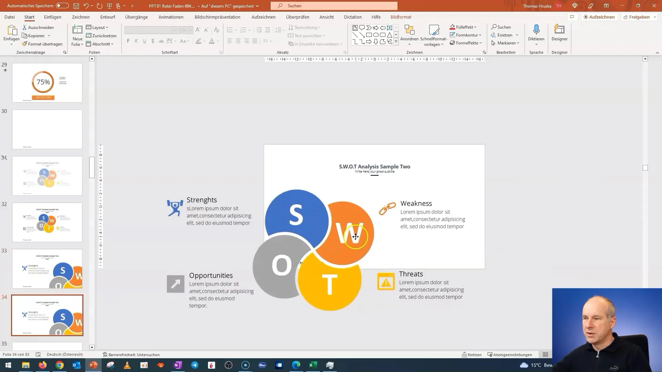Toggle Automatisches Speichern auto-save switch
662x372 pixels.
click(x=61, y=6)
